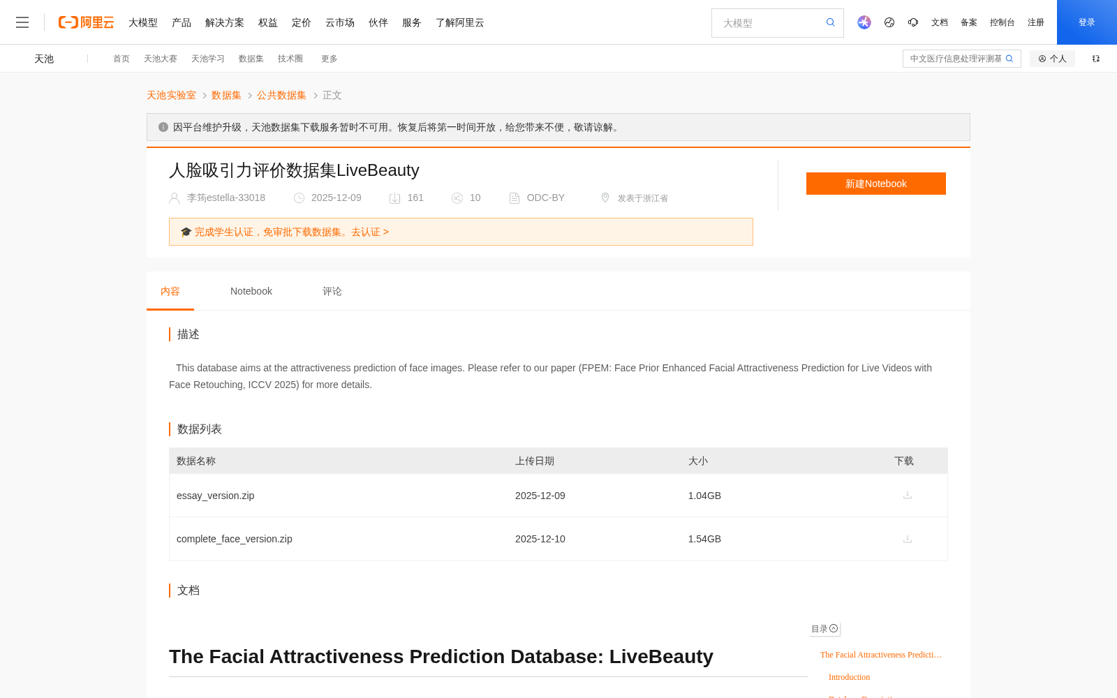Click the 阿里云 logo
The image size is (1117, 698).
(86, 22)
